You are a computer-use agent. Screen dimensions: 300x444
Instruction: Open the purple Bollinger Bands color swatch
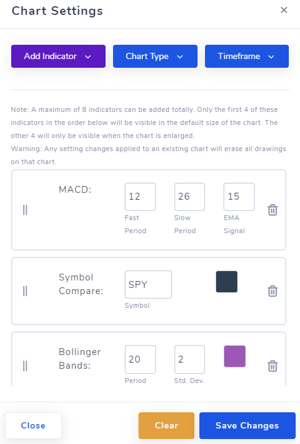[x=235, y=356]
